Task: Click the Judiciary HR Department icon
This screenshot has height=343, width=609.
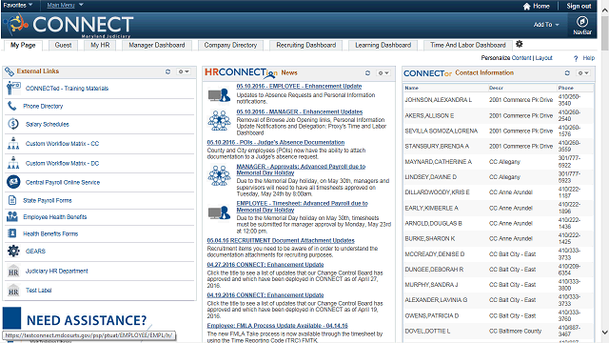Action: (13, 271)
